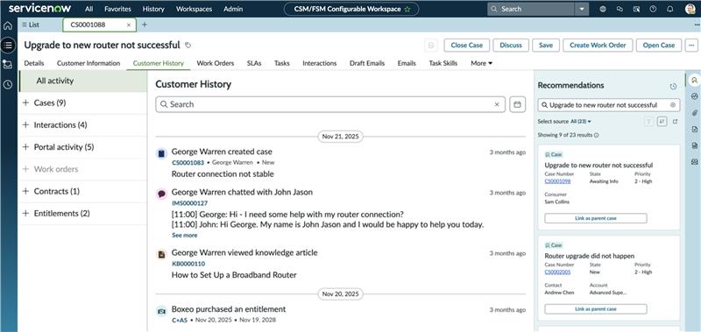Screen dimensions: 701x332
Task: Click See more under chat transcript
Action: tap(185, 235)
